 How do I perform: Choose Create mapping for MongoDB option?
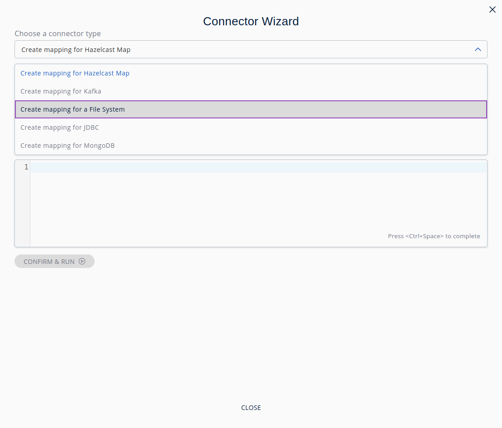[x=67, y=146]
